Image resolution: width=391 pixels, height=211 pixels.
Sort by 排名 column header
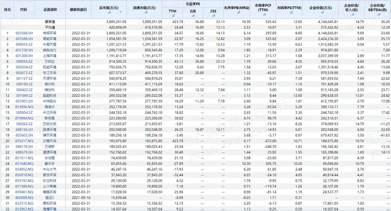click(x=7, y=9)
